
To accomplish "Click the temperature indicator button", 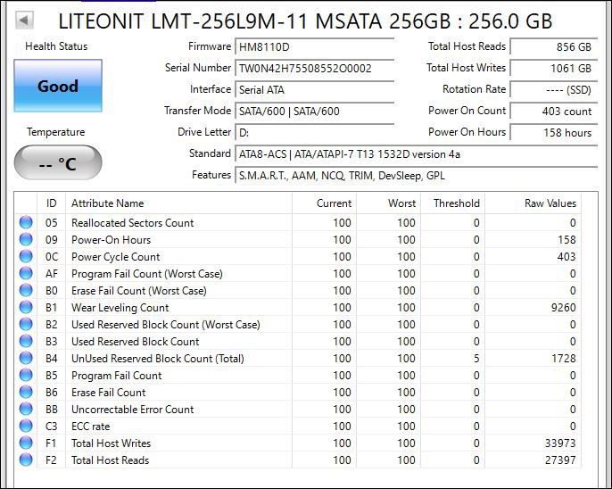I will pyautogui.click(x=58, y=163).
